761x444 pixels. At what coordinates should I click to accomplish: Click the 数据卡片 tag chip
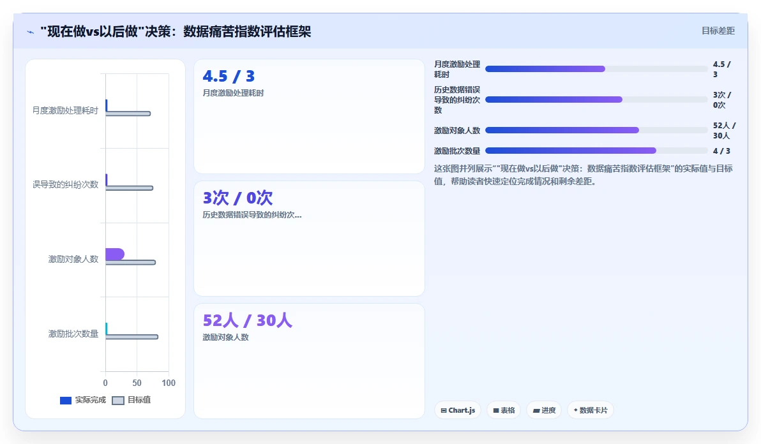click(590, 410)
